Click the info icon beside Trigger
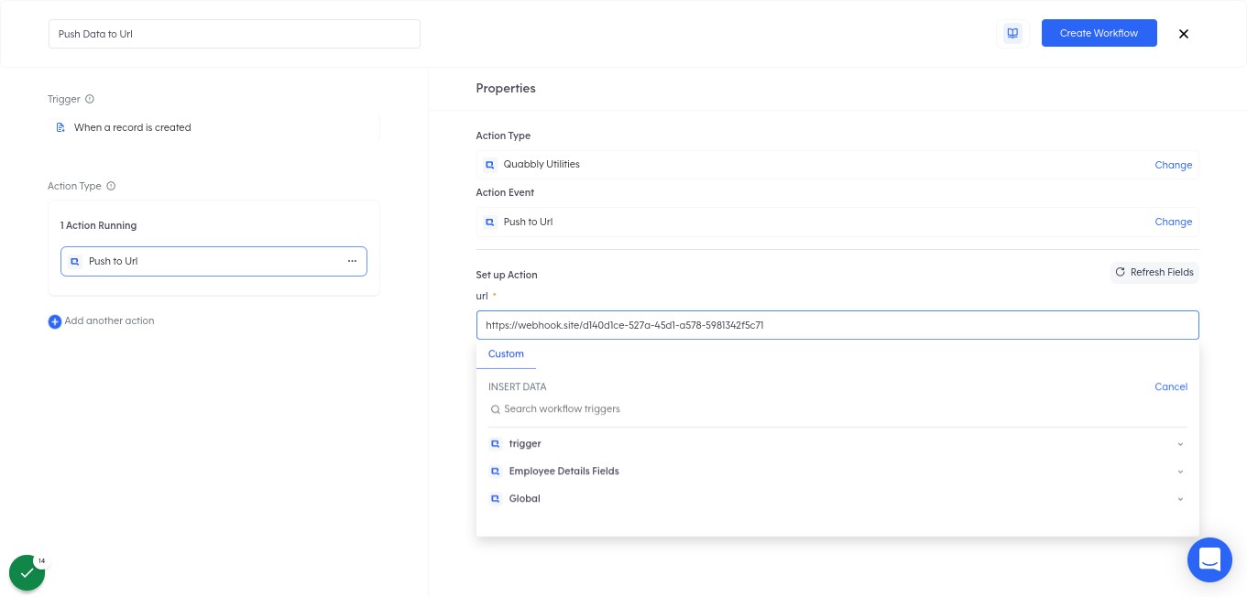This screenshot has height=597, width=1247. coord(90,99)
